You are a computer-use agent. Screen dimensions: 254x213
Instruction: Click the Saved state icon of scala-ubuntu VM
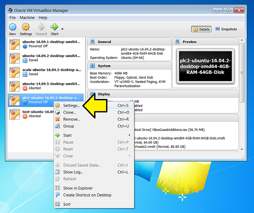tap(25, 74)
